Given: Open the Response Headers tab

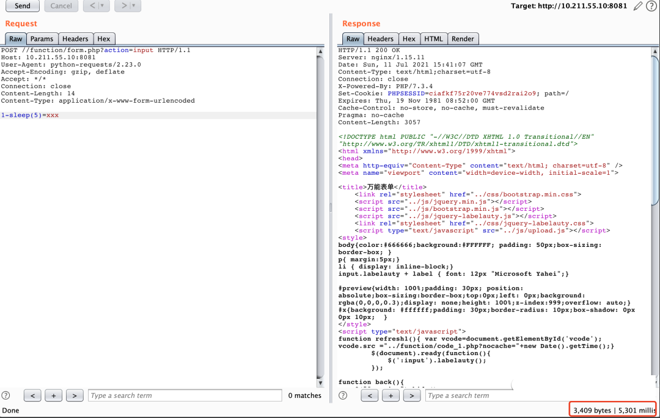Looking at the screenshot, I should click(381, 38).
